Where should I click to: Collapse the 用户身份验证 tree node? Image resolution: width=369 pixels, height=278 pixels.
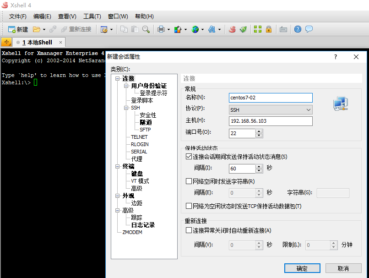(x=126, y=86)
